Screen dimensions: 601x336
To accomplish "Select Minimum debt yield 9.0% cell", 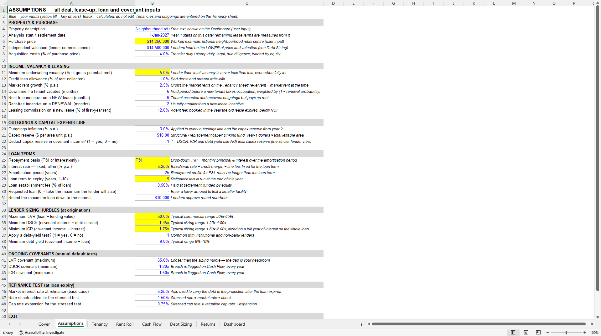I will [x=152, y=241].
